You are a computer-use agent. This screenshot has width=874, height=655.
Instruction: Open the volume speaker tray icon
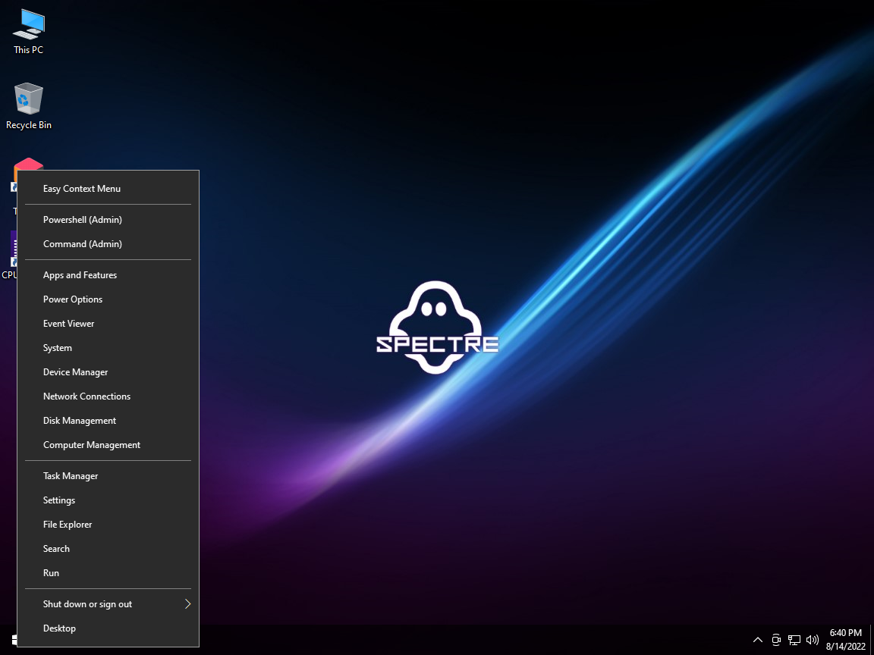click(812, 640)
